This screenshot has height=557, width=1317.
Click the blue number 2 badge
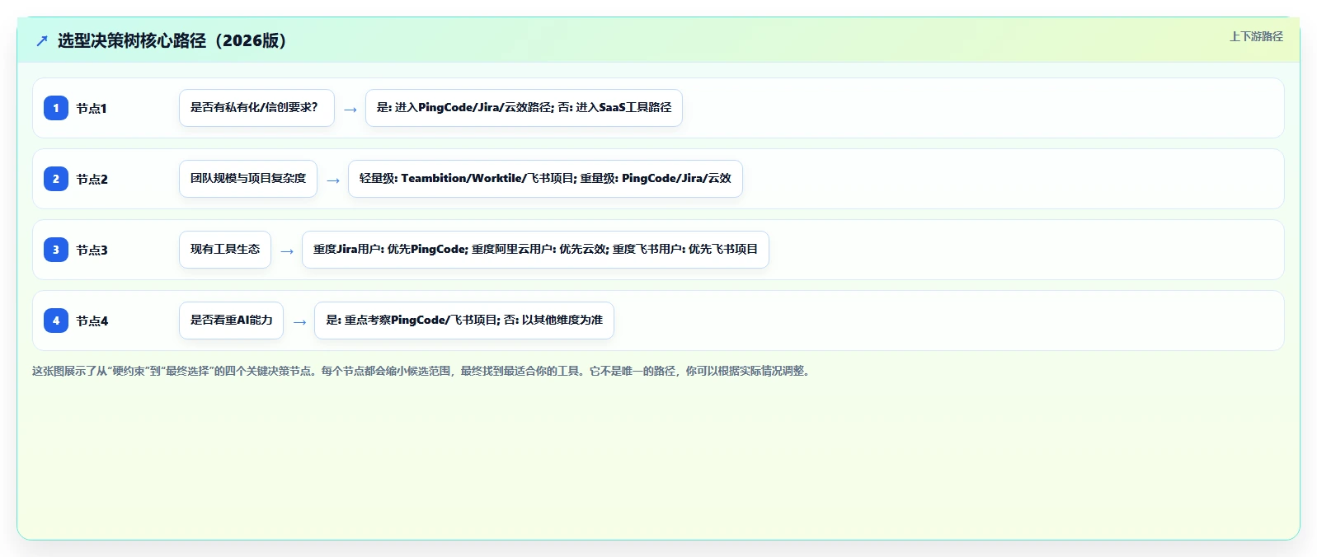(56, 179)
